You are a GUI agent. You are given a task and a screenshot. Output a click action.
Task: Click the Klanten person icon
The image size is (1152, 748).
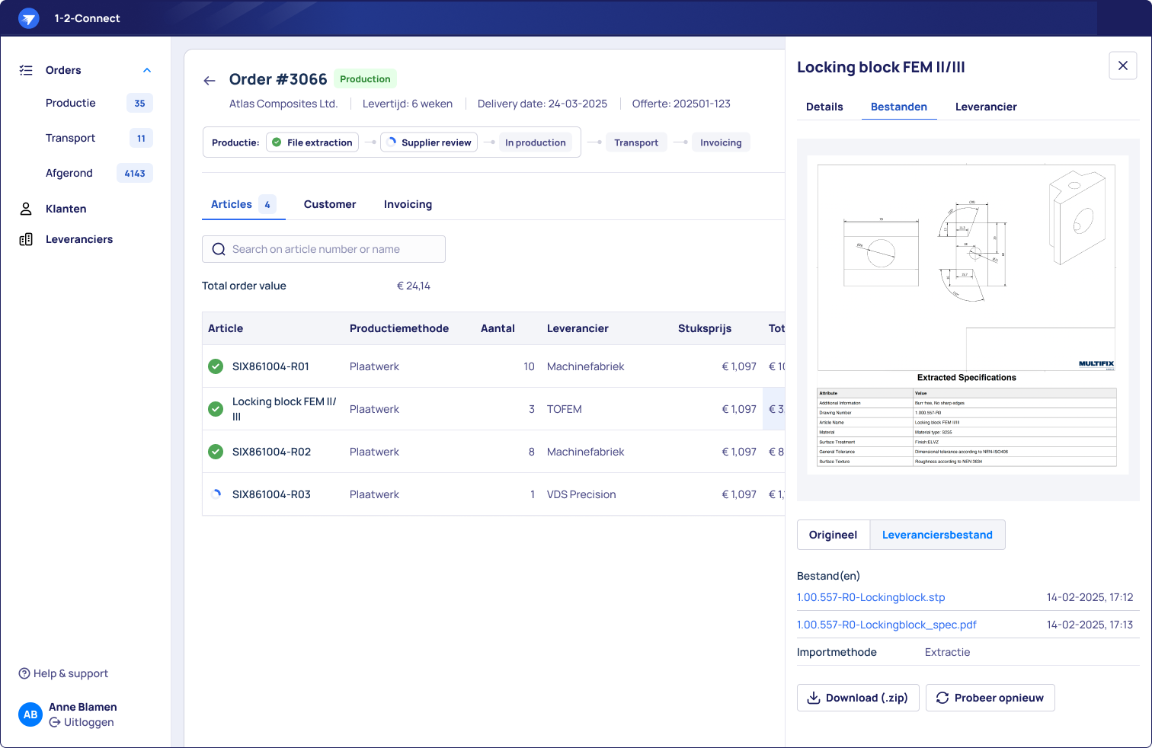coord(26,209)
